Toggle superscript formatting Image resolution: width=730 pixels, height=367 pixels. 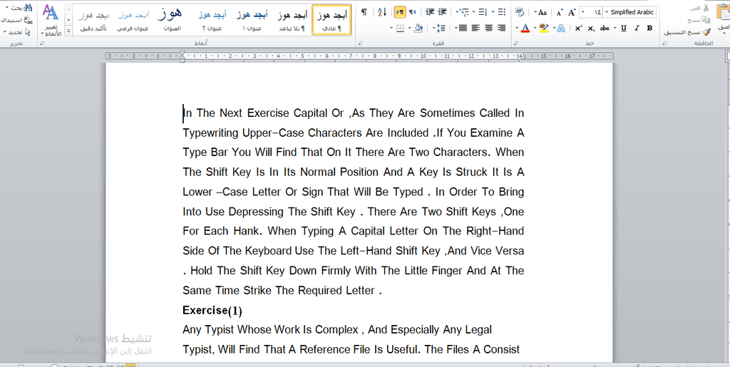(x=578, y=29)
